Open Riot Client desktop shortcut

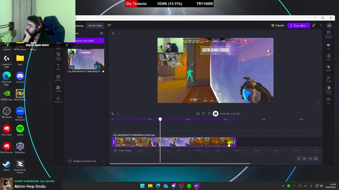click(x=7, y=130)
